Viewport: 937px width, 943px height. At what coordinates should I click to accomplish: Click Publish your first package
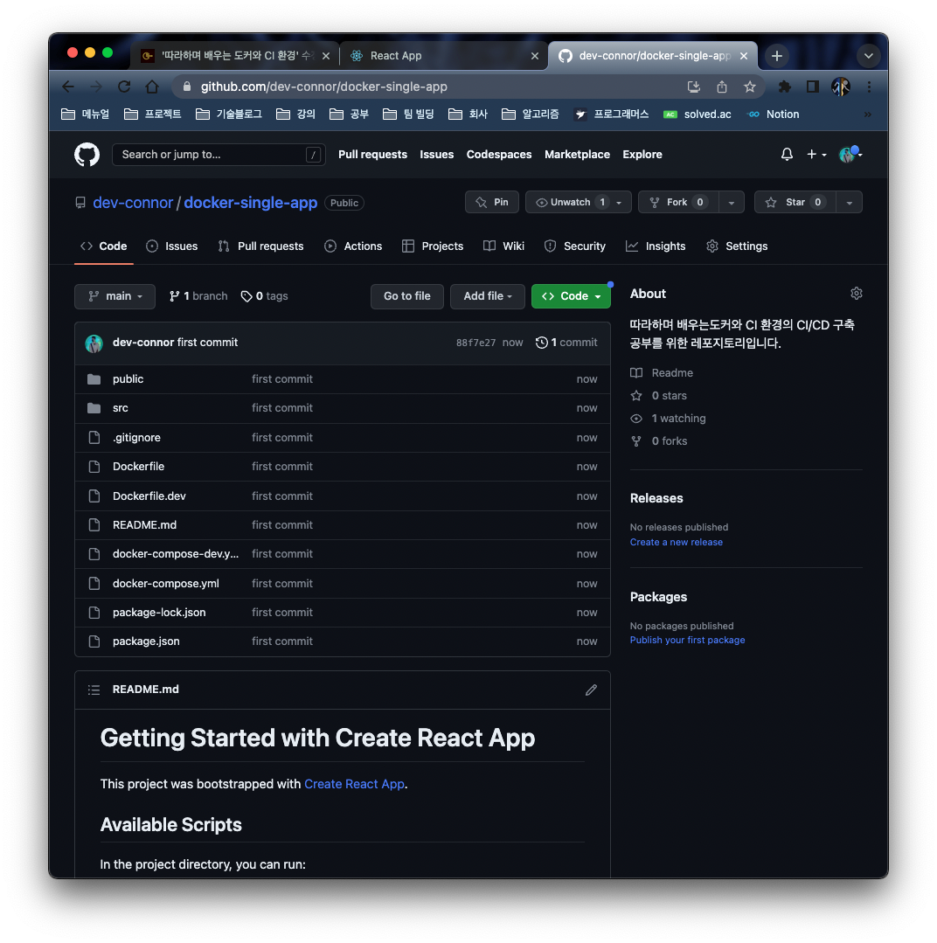(687, 641)
